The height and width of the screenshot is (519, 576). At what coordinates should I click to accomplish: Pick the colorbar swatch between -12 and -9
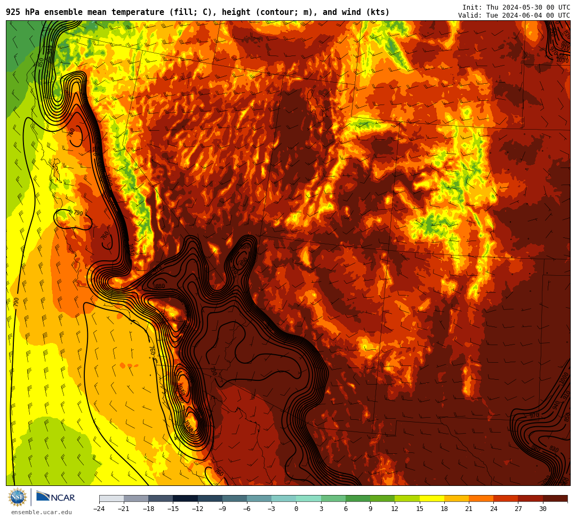point(210,498)
